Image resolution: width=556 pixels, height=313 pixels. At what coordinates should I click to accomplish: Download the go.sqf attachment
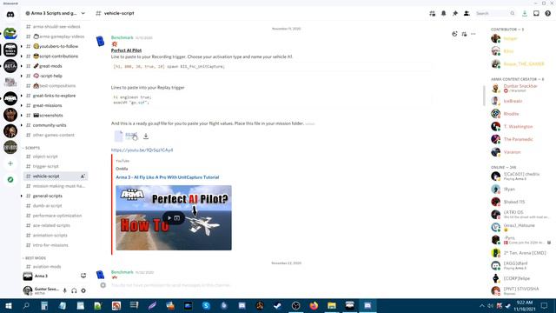(146, 136)
